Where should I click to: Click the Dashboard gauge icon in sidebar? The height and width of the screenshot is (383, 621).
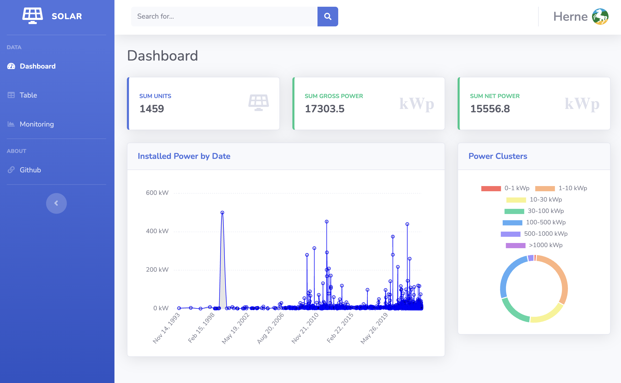click(11, 66)
